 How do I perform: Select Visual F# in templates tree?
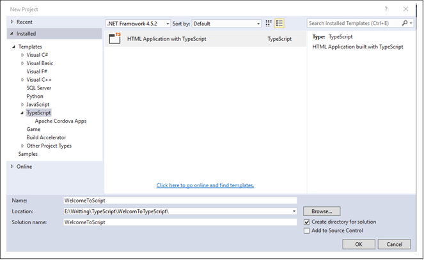point(37,72)
